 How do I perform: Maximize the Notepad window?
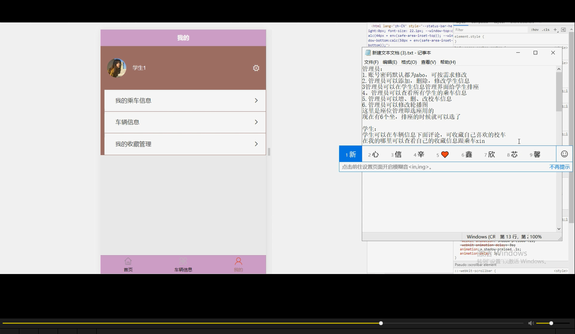point(536,53)
